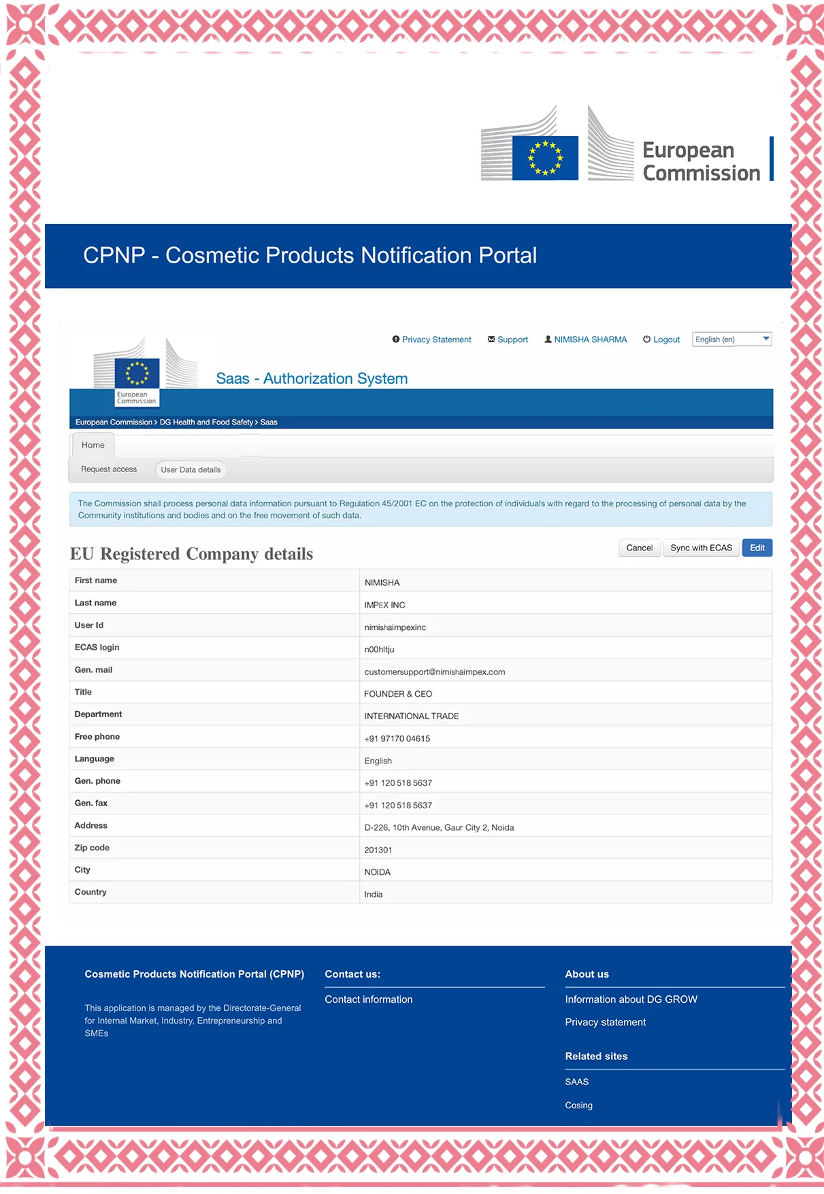Click the customersupport@nimishaimpex.com email value
This screenshot has height=1194, width=824.
tap(434, 671)
